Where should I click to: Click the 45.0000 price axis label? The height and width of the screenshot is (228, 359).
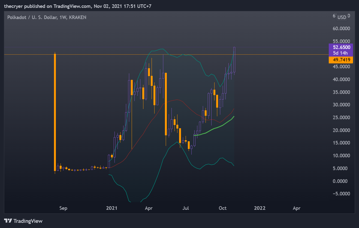click(341, 67)
